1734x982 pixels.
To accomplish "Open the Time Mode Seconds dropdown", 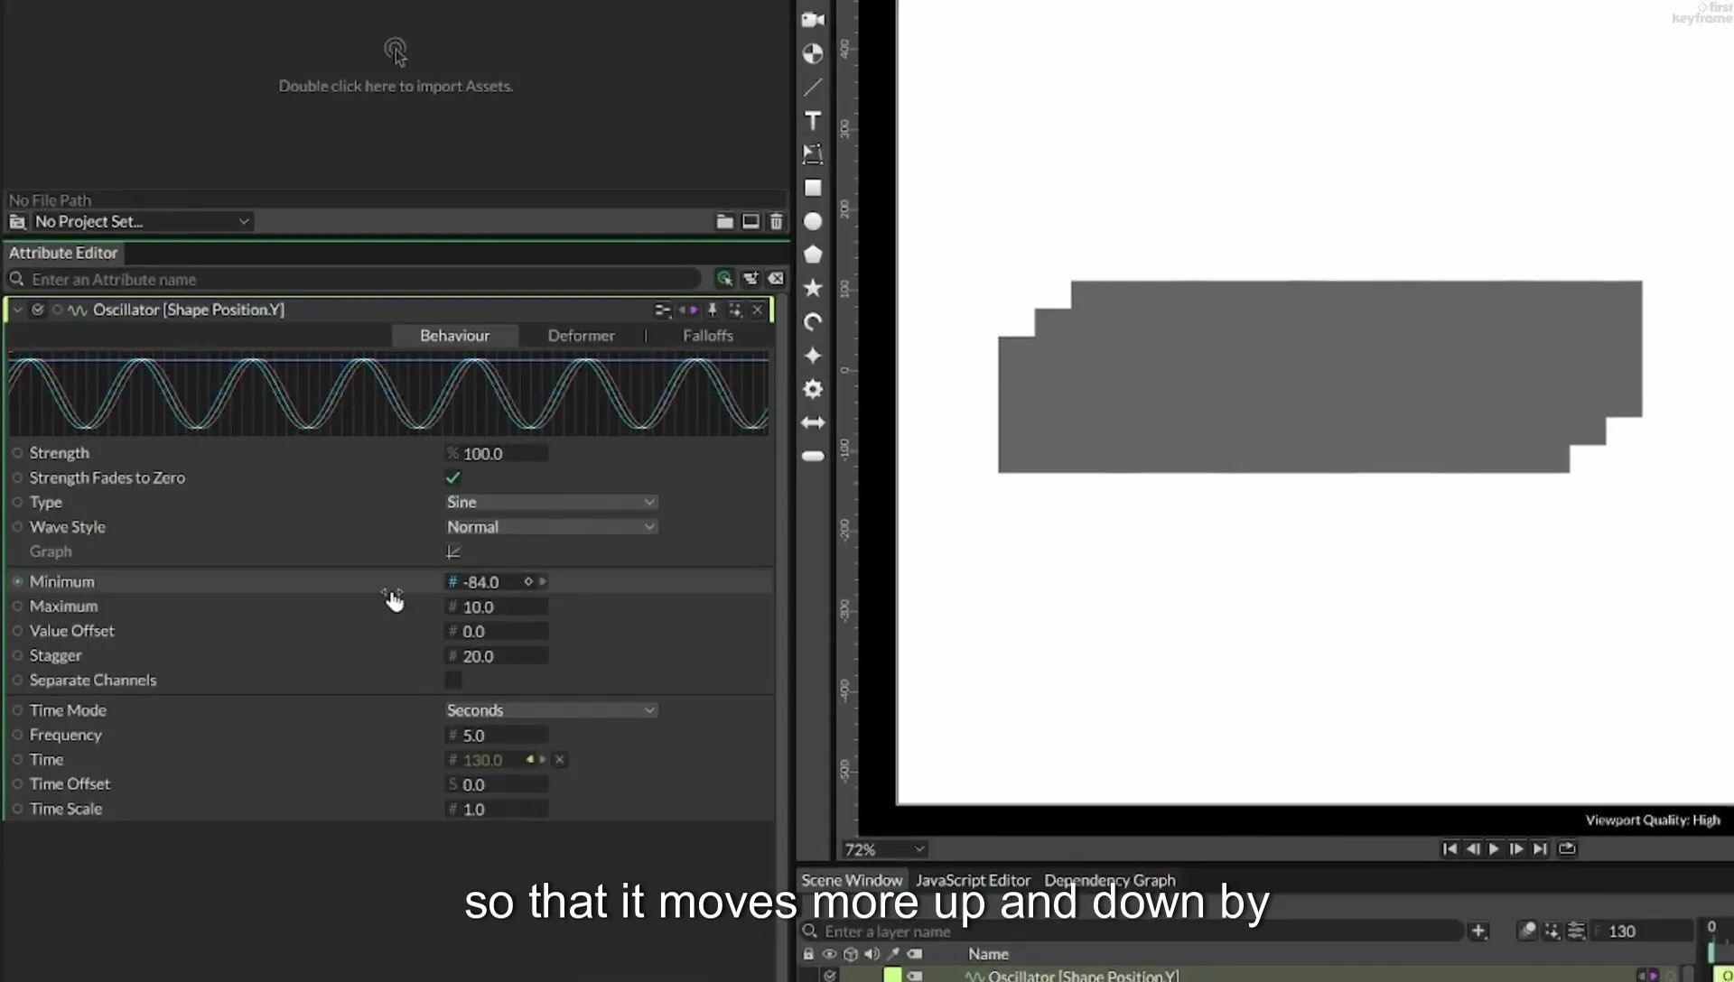I will click(551, 710).
